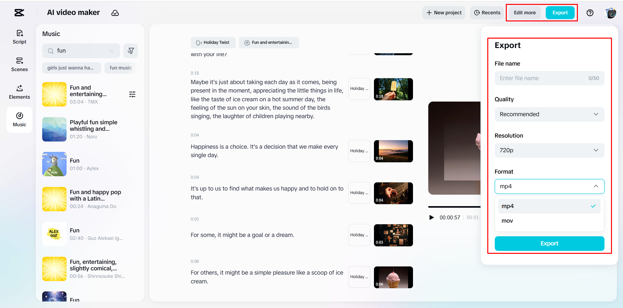Open the Help icon
This screenshot has height=308, width=623.
tap(590, 13)
